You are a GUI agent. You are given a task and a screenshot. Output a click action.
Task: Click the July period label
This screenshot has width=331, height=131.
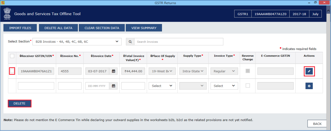tap(316, 14)
